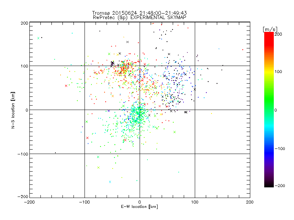The image size is (294, 220).
Task: Click the title 'Tromsø 20150624 21:48:00-21:49:43'
Action: click(139, 13)
